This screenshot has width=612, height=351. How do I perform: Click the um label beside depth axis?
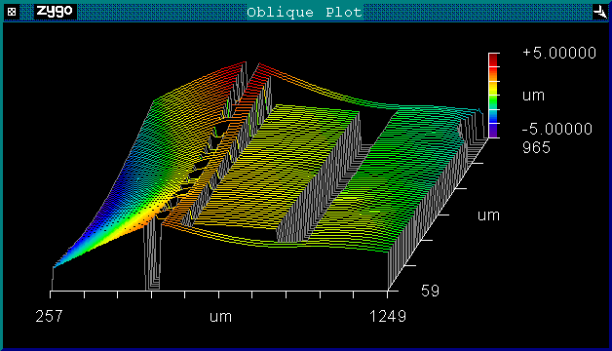(488, 215)
